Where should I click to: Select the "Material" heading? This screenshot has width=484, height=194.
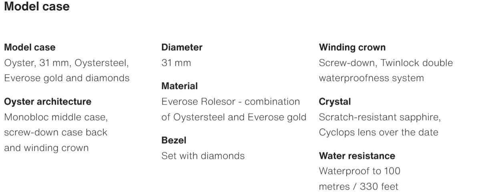tap(179, 86)
